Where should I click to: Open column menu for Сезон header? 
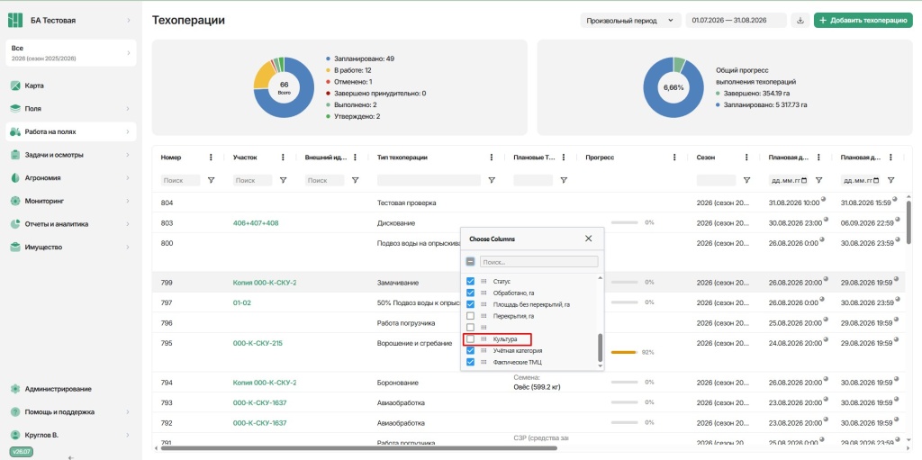click(746, 157)
